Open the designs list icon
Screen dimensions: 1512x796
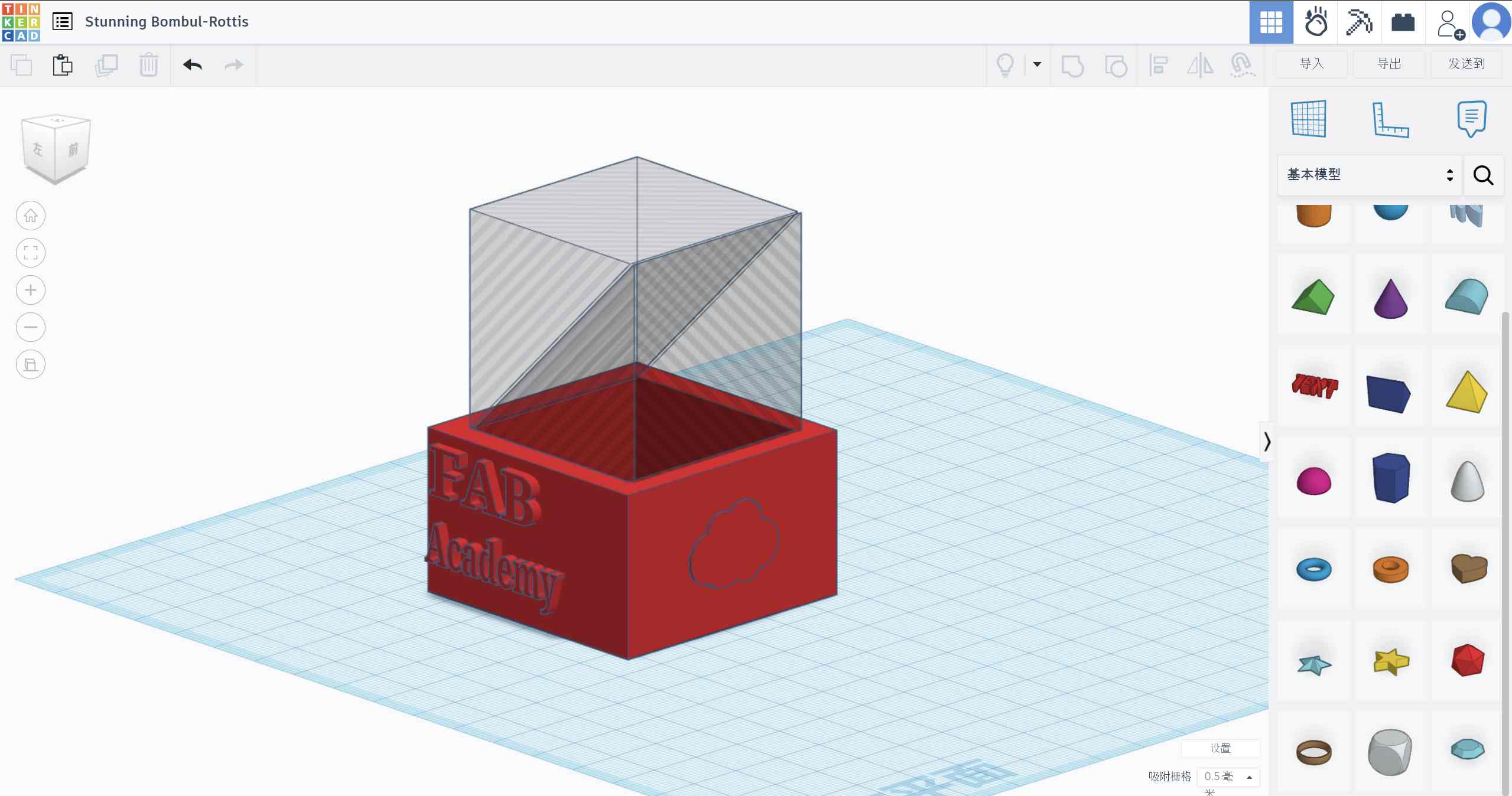(x=62, y=22)
